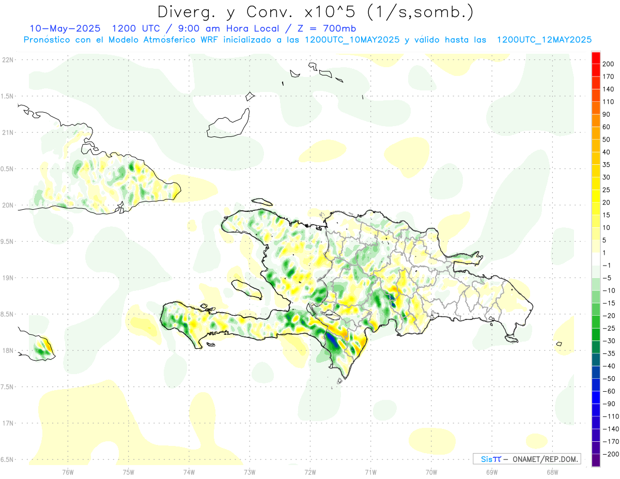
Task: Click the '19N' latitude label
Action: pyautogui.click(x=8, y=278)
